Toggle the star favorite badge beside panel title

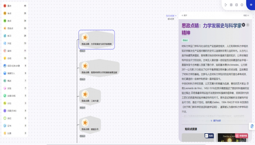[244, 25]
